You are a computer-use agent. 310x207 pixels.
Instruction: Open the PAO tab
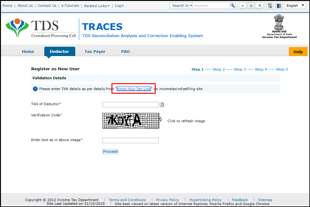125,51
